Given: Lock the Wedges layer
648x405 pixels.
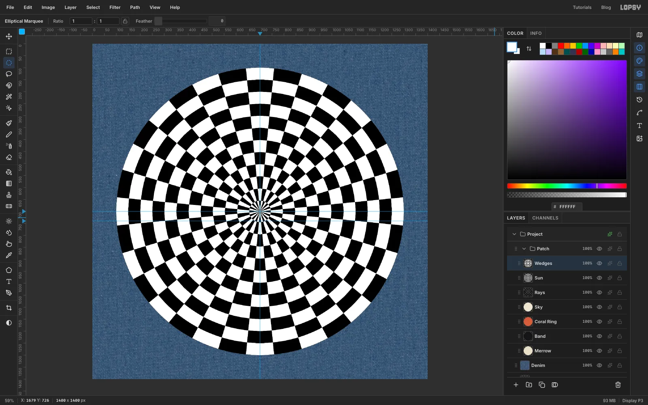Looking at the screenshot, I should pos(620,263).
